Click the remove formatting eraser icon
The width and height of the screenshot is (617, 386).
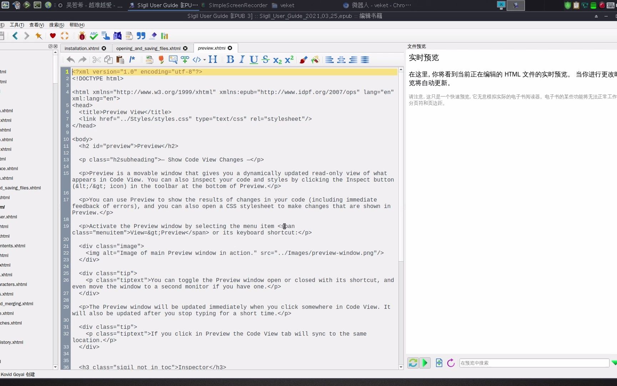point(315,60)
